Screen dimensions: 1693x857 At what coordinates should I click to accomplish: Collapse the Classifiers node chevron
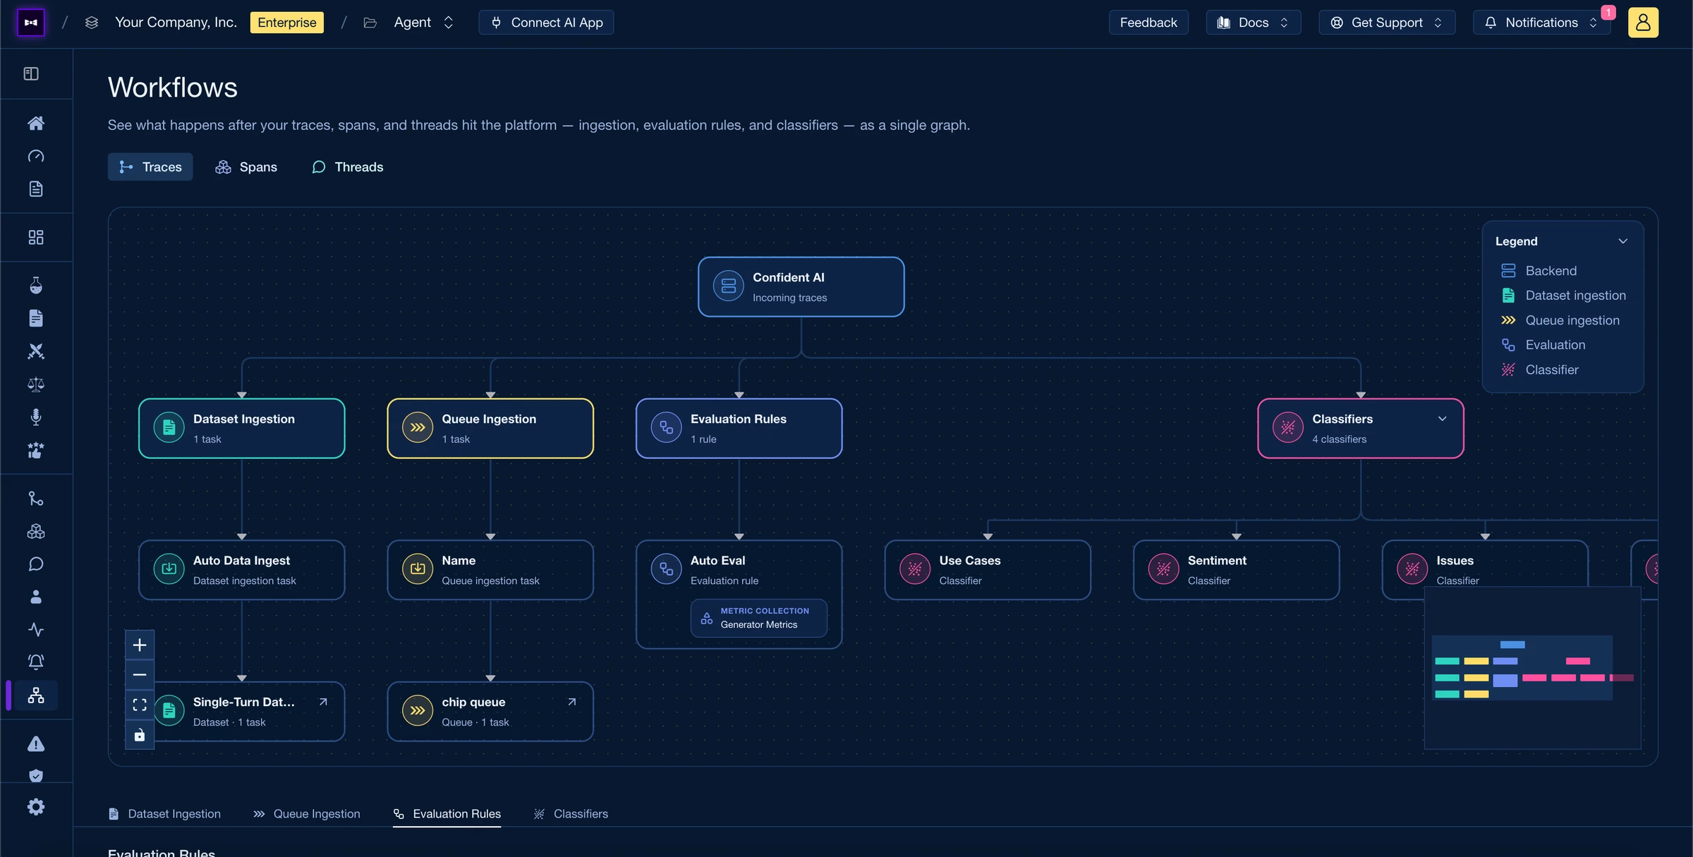(1443, 419)
